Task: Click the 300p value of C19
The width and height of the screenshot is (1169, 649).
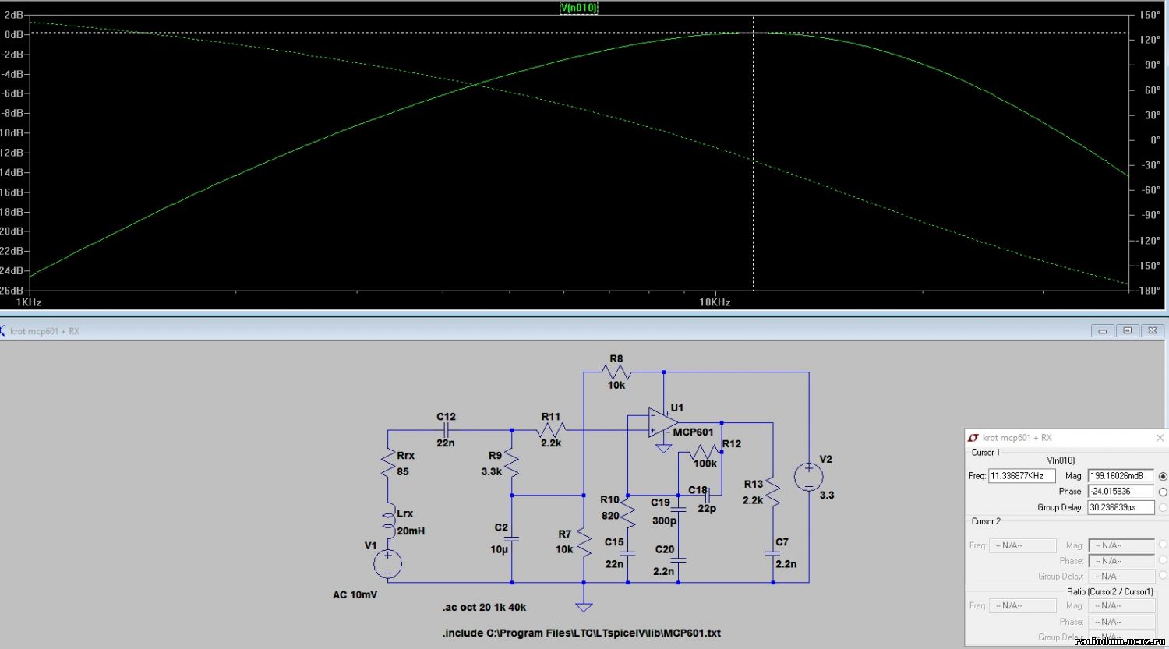Action: point(664,520)
